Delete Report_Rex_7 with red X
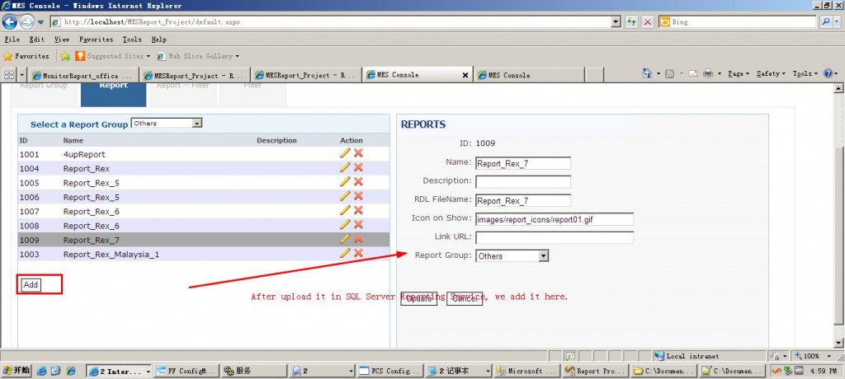Screen dimensions: 845x379 (358, 238)
